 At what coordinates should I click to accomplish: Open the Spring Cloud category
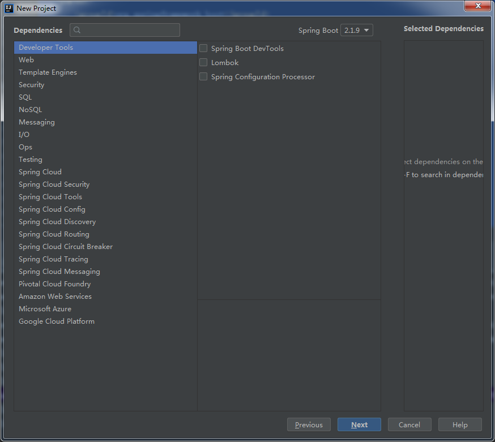[105, 172]
